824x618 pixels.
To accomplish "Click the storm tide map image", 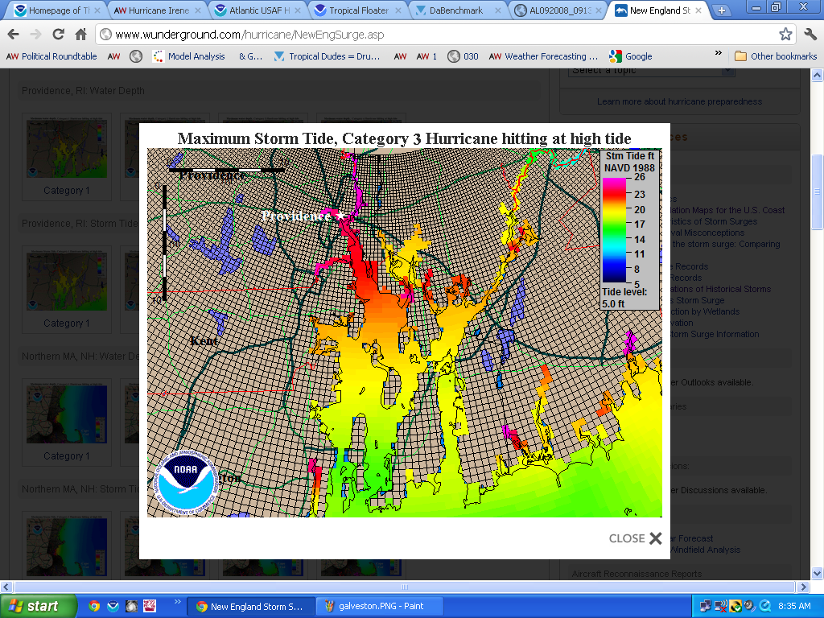I will (404, 332).
